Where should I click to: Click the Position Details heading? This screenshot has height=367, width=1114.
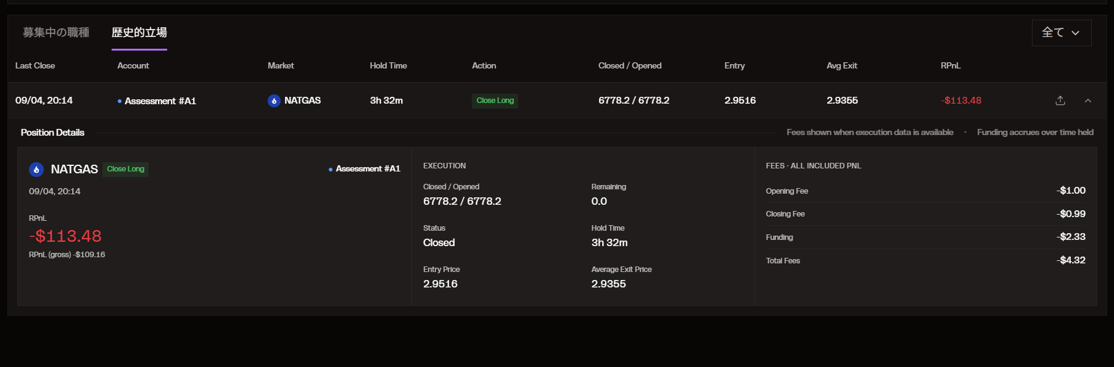[52, 133]
